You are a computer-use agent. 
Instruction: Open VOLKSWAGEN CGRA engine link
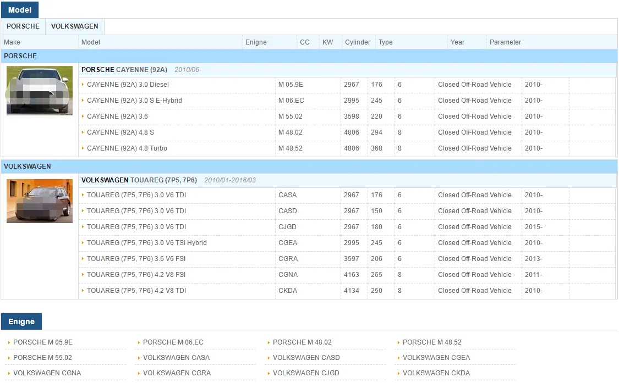(x=177, y=373)
